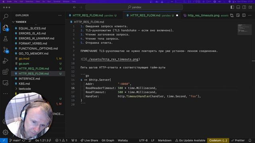This screenshot has height=143, width=255.
Task: Change the LF end of line sequence
Action: [x=153, y=140]
